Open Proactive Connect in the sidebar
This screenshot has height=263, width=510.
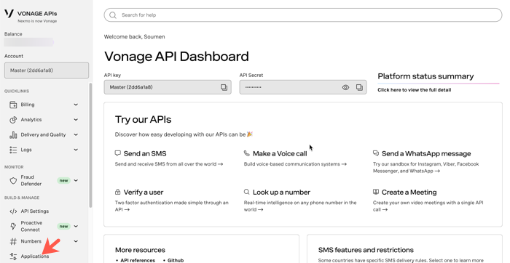tap(31, 226)
